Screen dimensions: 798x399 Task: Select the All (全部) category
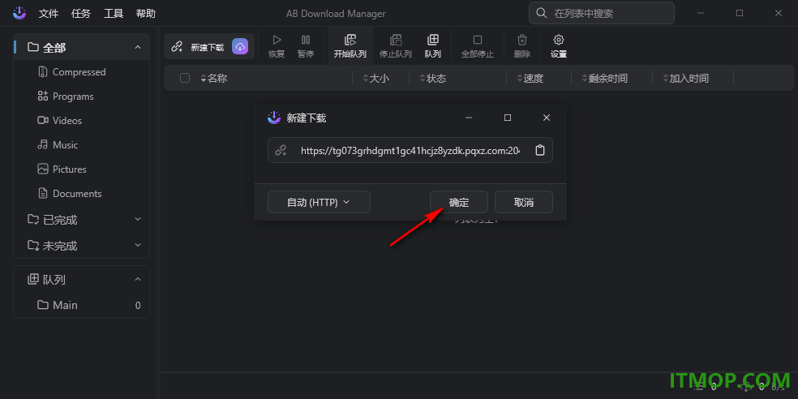81,47
